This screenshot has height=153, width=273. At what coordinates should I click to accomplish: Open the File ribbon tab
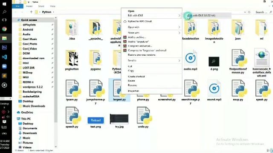click(x=17, y=6)
